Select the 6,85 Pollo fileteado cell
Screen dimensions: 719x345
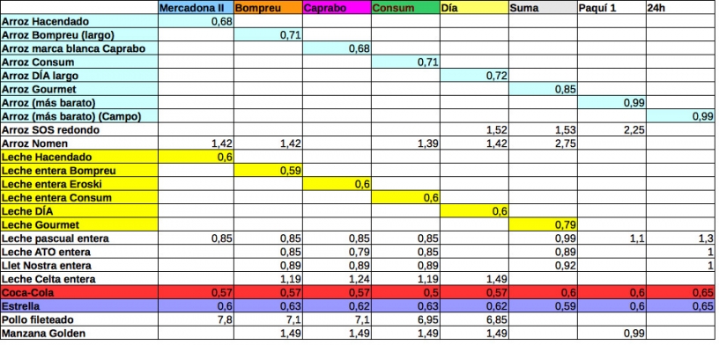click(x=475, y=319)
